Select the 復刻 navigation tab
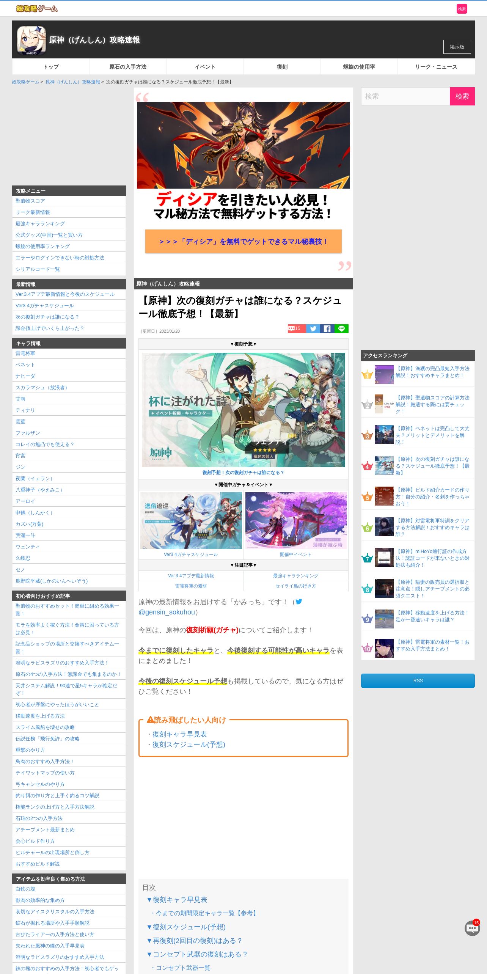 pyautogui.click(x=282, y=67)
